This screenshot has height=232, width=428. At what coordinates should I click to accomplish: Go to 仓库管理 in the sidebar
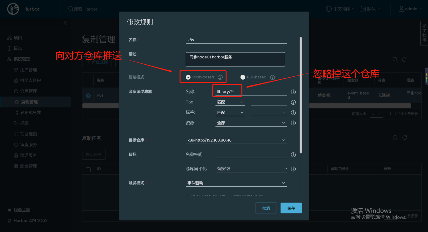point(29,91)
